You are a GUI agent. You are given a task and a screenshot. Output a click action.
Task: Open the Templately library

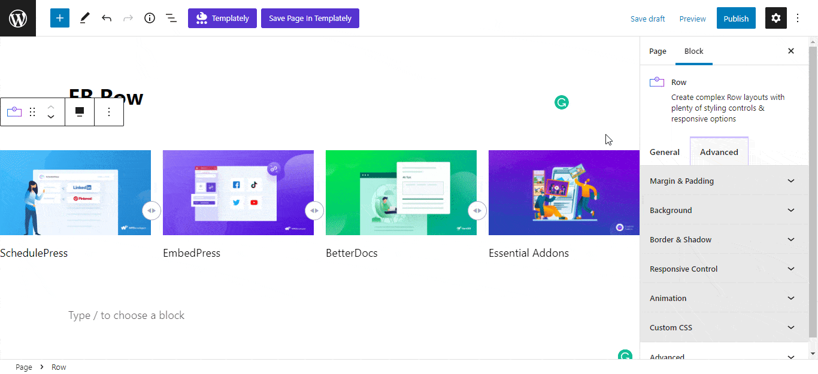point(222,18)
